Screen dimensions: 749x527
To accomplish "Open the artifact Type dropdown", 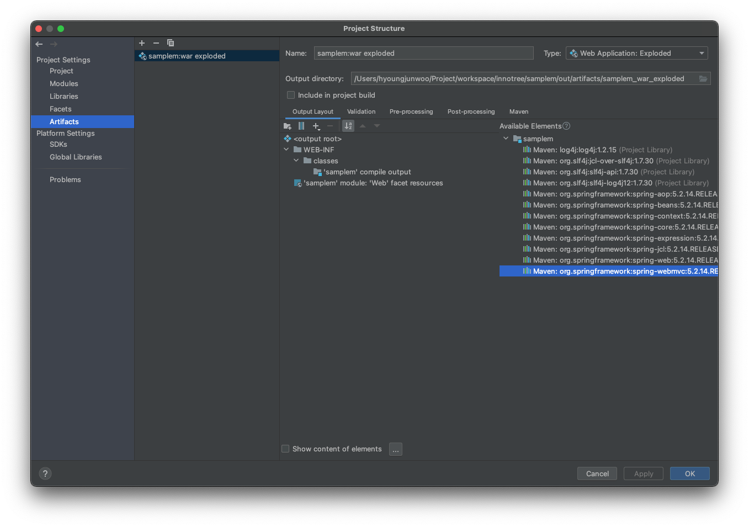I will (x=637, y=53).
